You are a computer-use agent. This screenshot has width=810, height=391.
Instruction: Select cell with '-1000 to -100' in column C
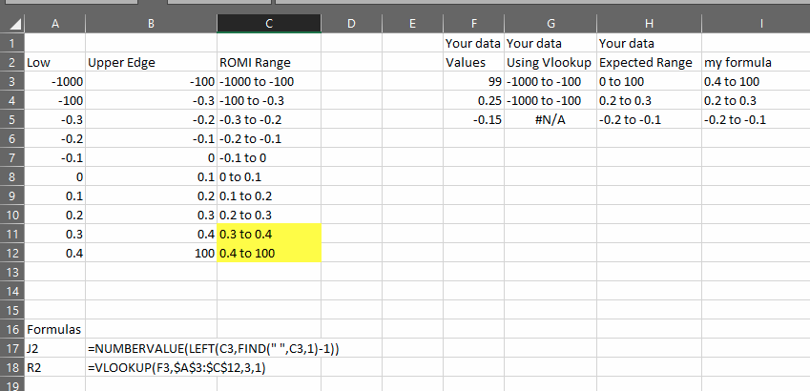269,82
